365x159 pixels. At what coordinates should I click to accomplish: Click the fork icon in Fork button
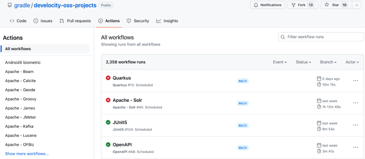tap(293, 5)
